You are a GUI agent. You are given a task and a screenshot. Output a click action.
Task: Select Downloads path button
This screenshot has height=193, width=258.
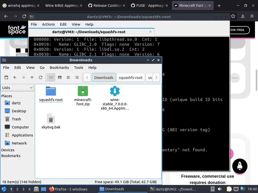point(104,77)
